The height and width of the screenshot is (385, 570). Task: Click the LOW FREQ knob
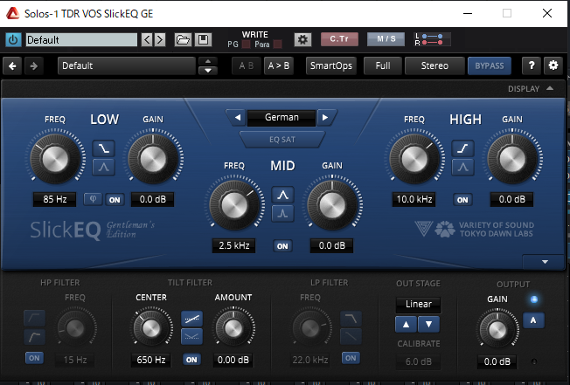coord(55,159)
